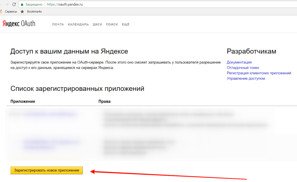Click heading Список зарегистрированных приложений
Screen dimensions: 297x182
[x=77, y=89]
